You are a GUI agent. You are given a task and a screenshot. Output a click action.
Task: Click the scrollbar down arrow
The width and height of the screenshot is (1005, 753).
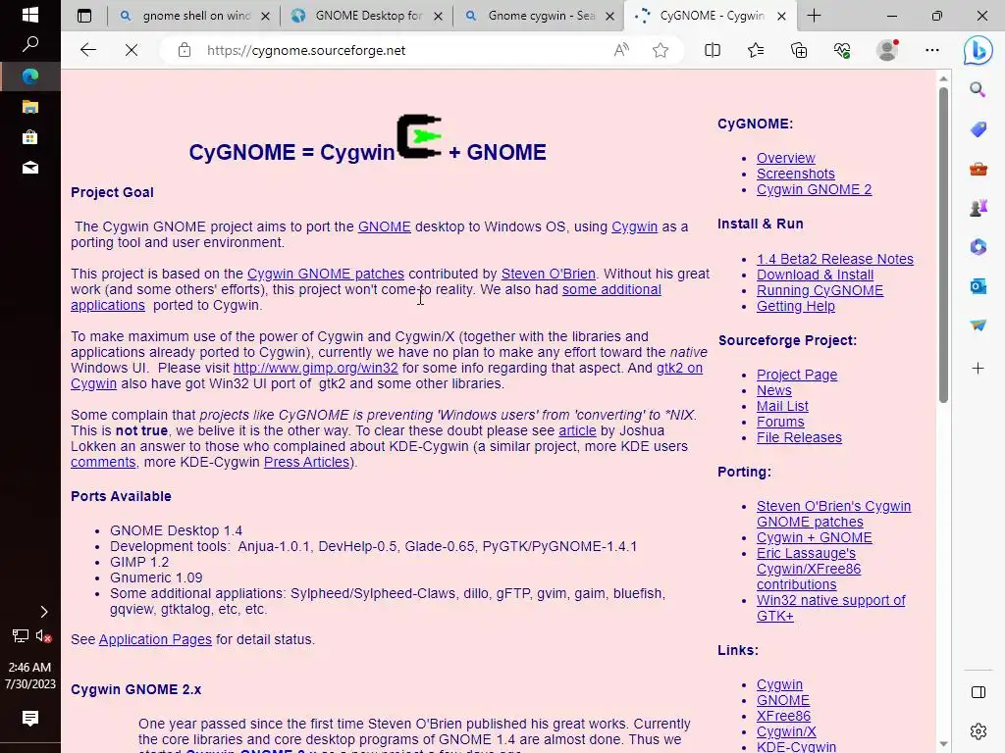pos(943,744)
